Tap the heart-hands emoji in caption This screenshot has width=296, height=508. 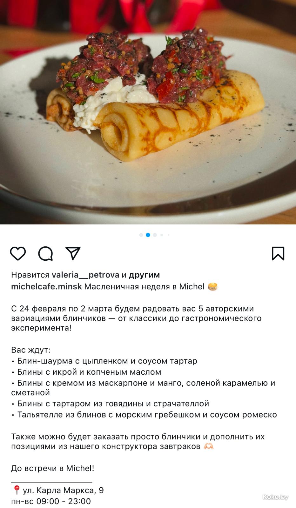click(209, 446)
